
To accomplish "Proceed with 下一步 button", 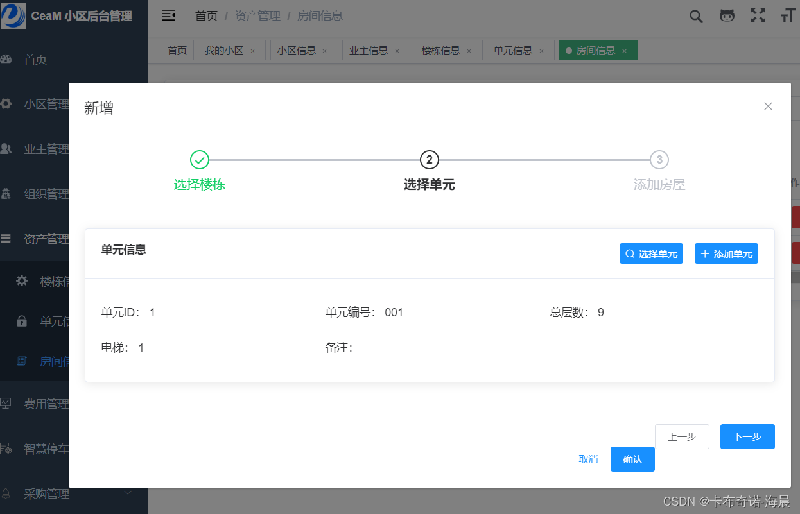I will [x=747, y=436].
